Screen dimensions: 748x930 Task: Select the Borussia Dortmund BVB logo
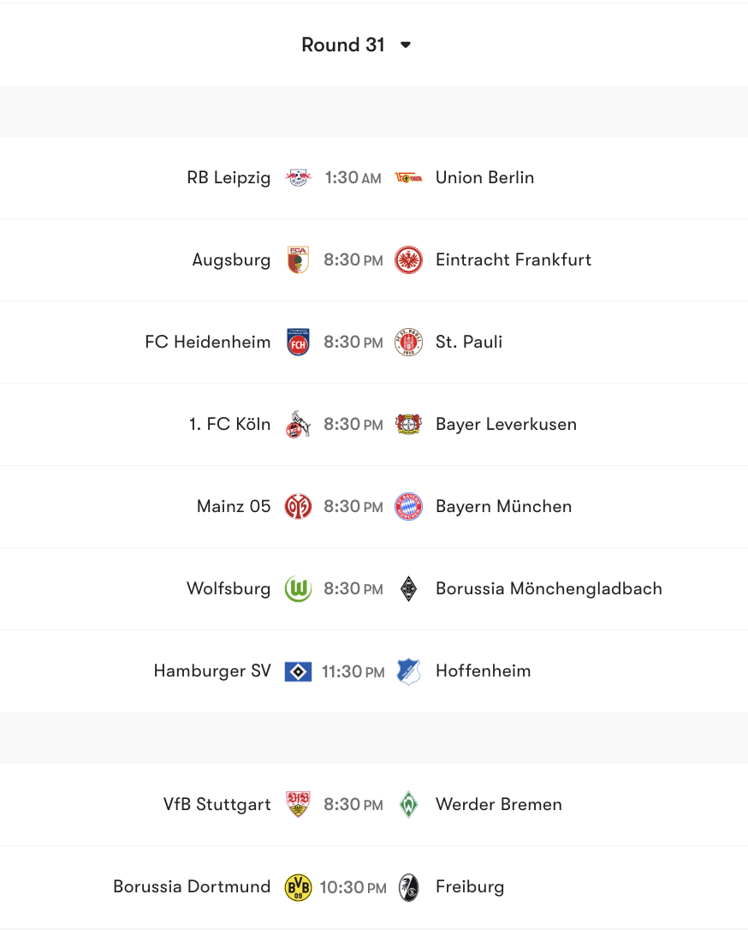coord(297,886)
